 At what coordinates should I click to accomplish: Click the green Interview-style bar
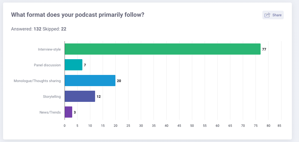(x=162, y=49)
